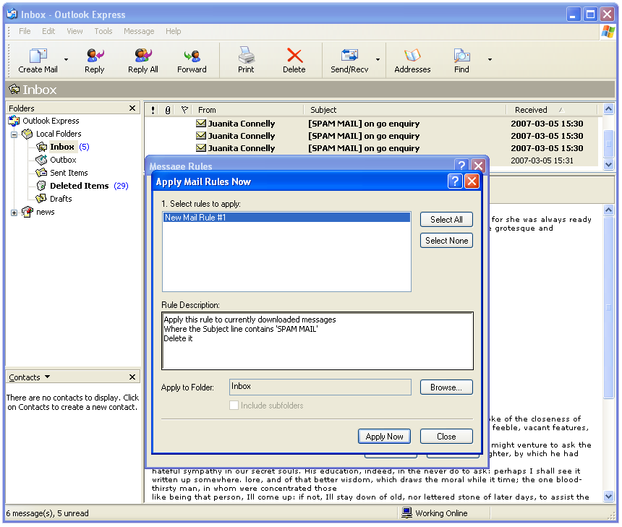Click the Forward toolbar icon
Screen dimensions: 622x527
click(192, 56)
